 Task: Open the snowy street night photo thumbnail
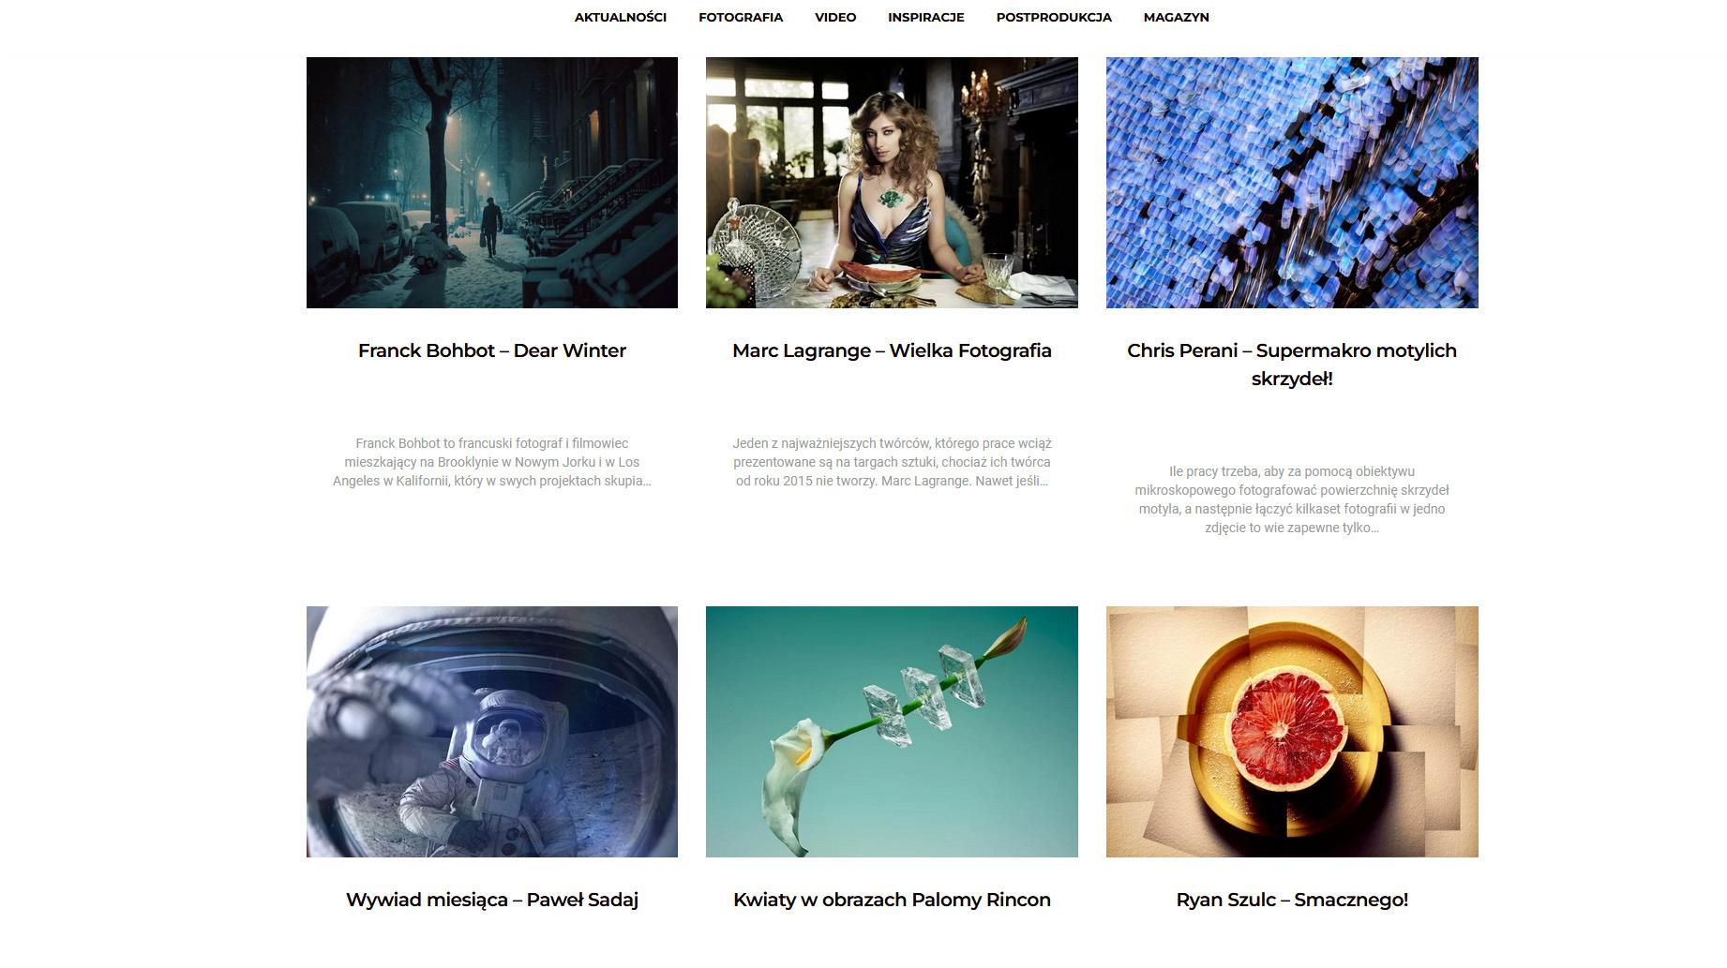[x=492, y=183]
